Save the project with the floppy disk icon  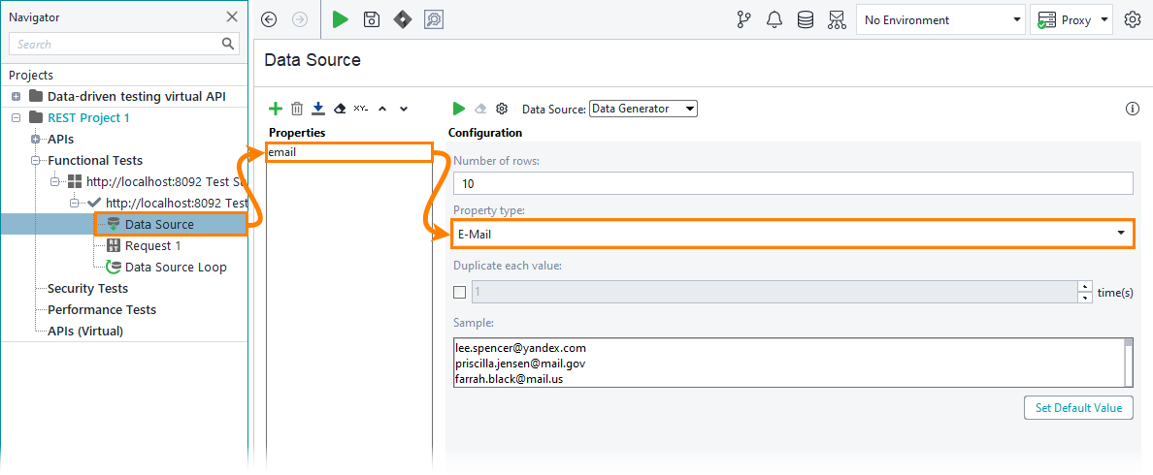372,19
